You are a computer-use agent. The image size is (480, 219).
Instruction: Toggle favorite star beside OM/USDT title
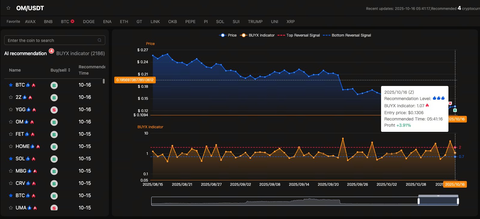(8, 8)
